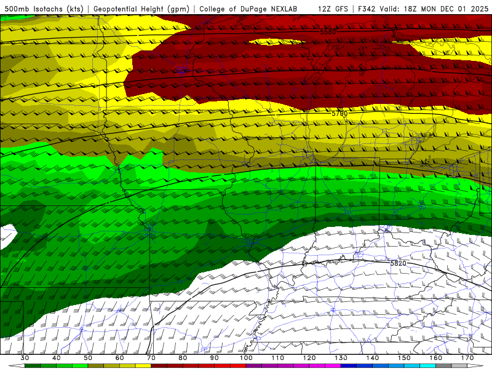Click the colorbar label 120
The width and height of the screenshot is (492, 369).
[x=309, y=358]
